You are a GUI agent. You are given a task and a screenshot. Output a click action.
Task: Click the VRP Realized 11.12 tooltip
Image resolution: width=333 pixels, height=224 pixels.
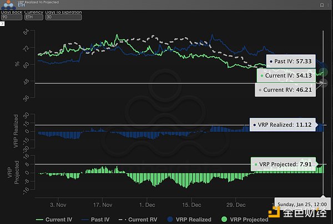pos(283,125)
